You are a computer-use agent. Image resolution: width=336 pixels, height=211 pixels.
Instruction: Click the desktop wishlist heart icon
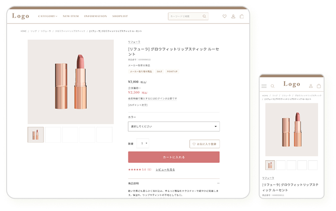[224, 16]
